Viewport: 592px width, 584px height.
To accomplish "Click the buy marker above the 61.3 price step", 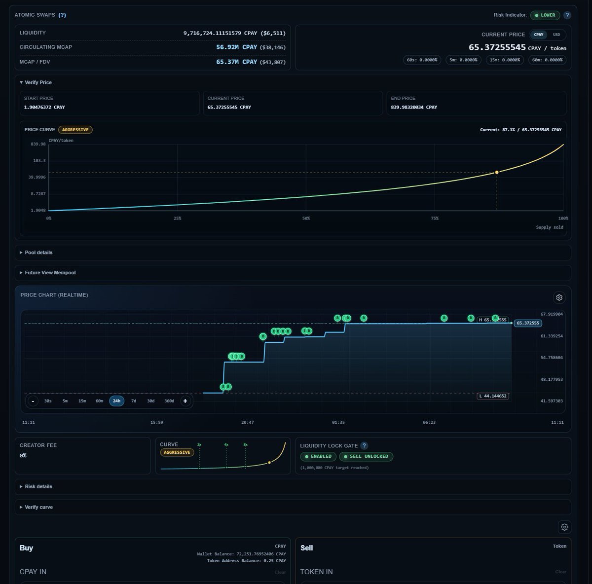I will tap(263, 336).
